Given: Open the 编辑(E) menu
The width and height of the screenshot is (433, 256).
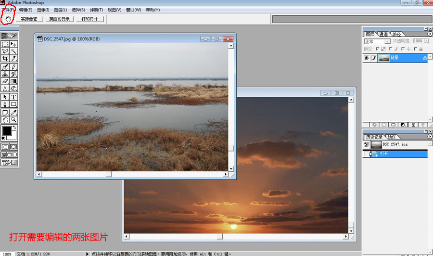Looking at the screenshot, I should pyautogui.click(x=25, y=10).
